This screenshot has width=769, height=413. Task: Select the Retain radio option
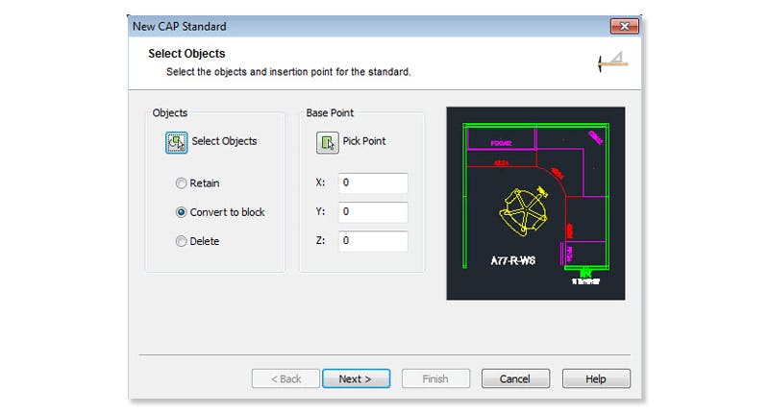pyautogui.click(x=181, y=183)
